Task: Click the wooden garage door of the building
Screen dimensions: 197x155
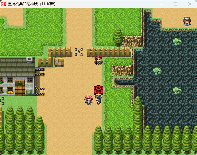Action: coord(20,91)
